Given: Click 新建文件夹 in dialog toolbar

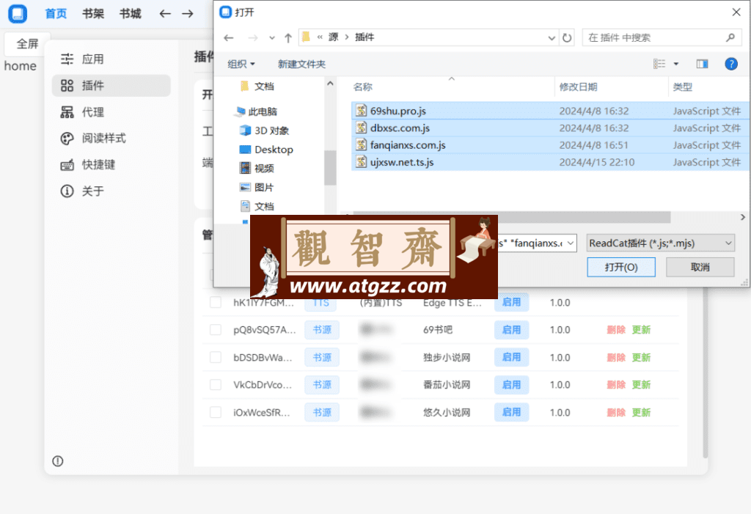Looking at the screenshot, I should click(301, 65).
